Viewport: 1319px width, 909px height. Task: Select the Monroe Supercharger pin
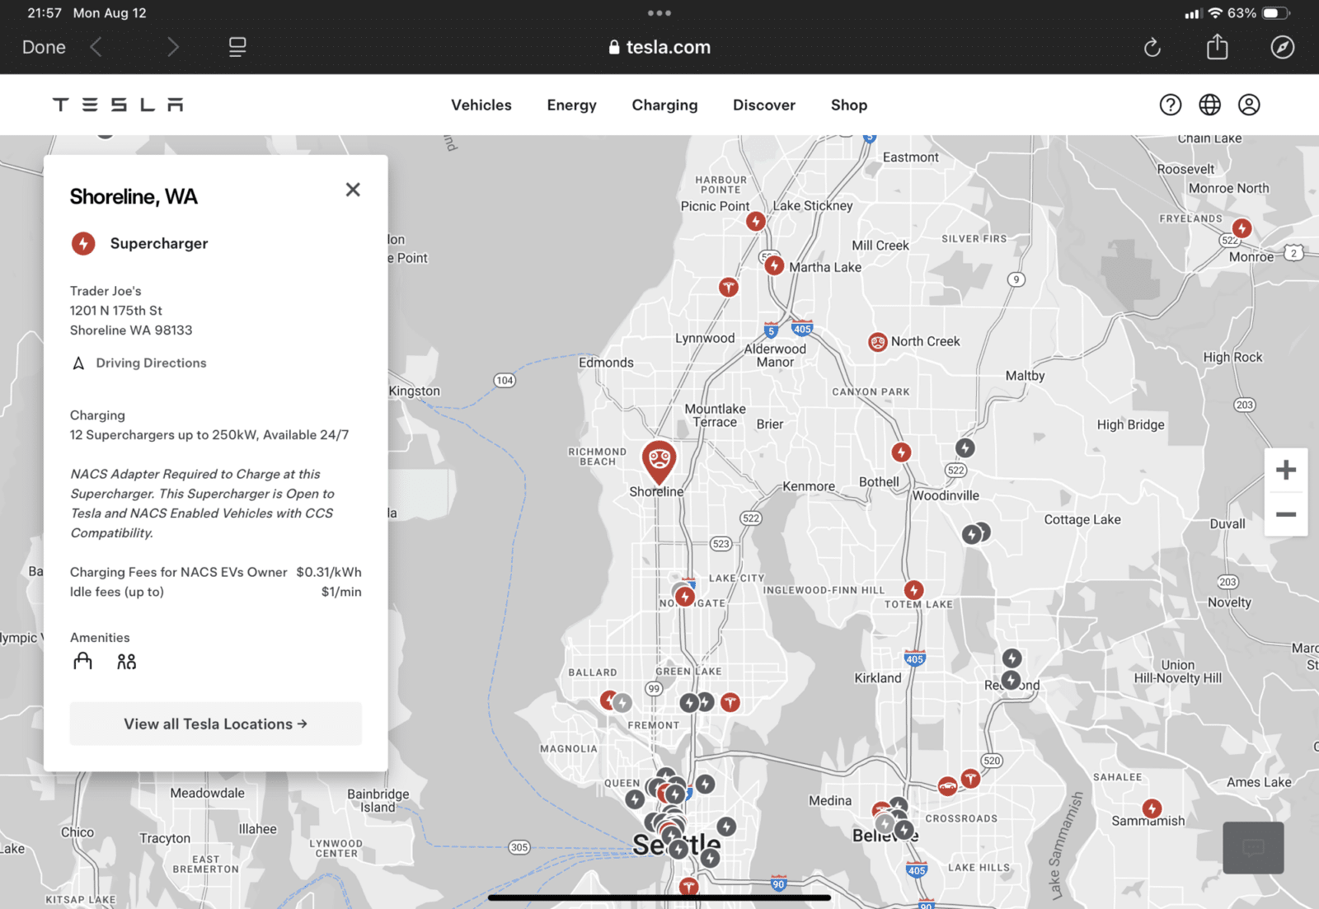[1242, 228]
